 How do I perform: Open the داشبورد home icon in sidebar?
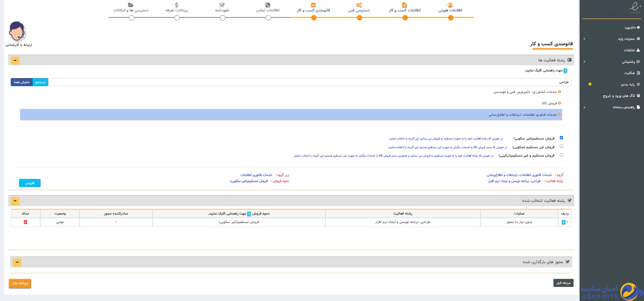click(638, 27)
